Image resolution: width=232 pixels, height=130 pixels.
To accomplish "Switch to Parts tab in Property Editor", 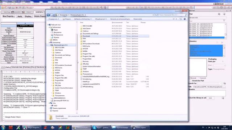I will tap(8, 67).
